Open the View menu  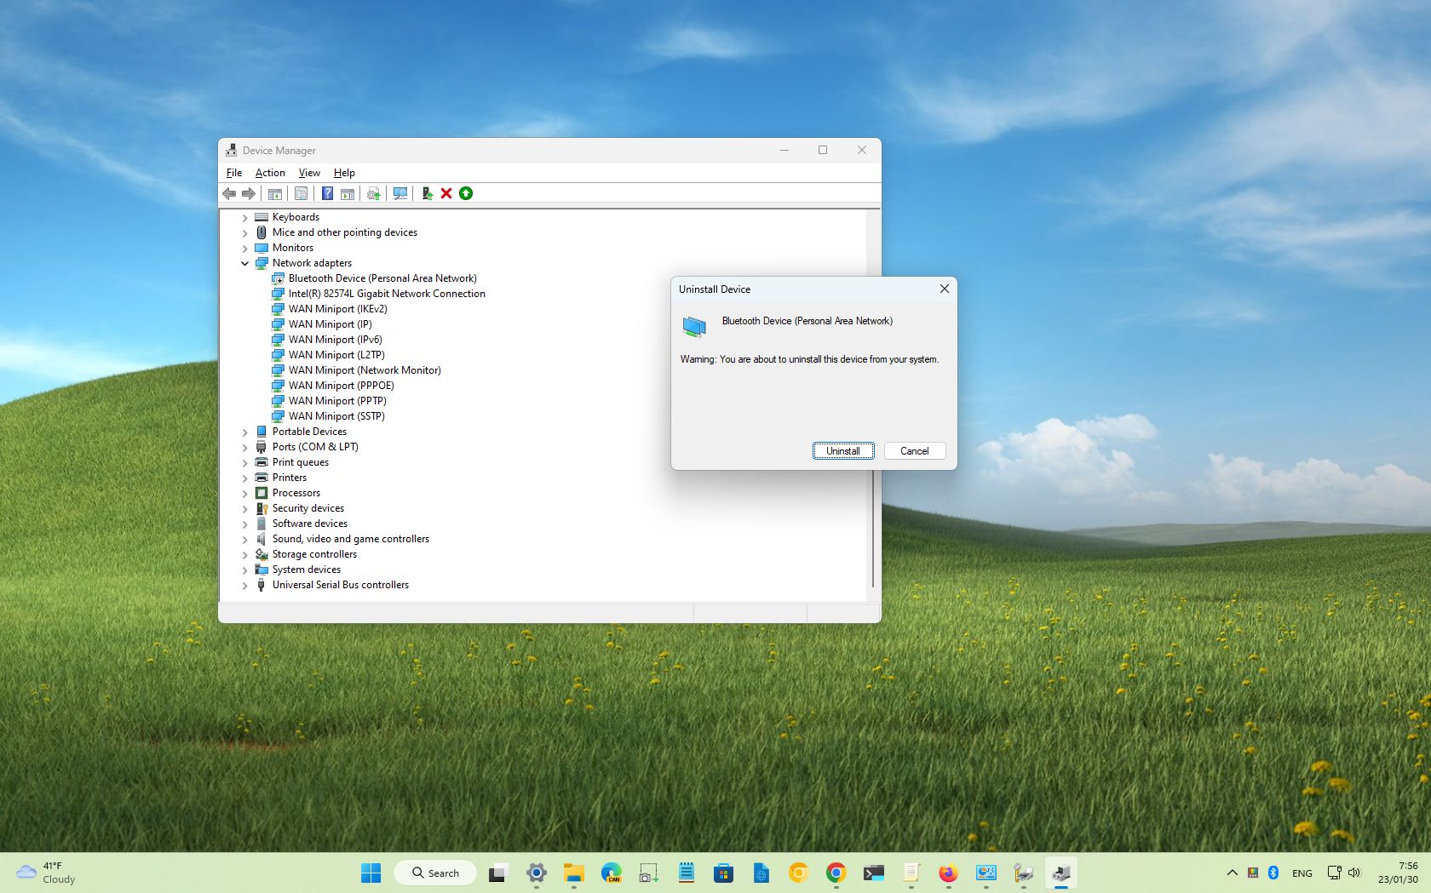[x=309, y=173]
